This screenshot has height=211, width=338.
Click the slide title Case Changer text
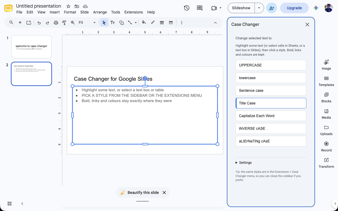click(113, 79)
